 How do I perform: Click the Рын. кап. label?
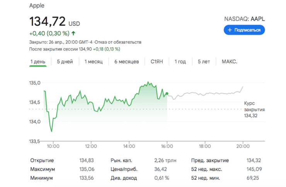tap(121, 160)
